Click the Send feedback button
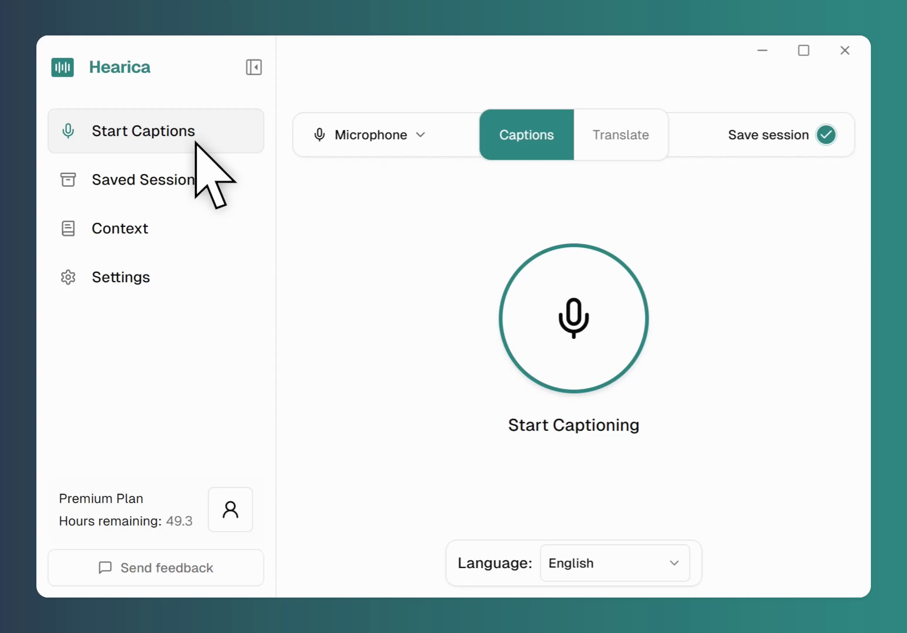 pyautogui.click(x=156, y=567)
